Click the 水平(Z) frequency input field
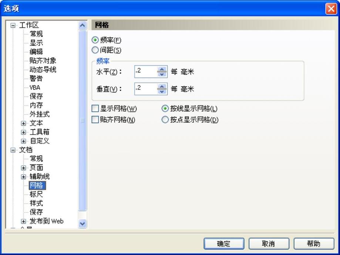Image resolution: width=340 pixels, height=255 pixels. pyautogui.click(x=146, y=71)
